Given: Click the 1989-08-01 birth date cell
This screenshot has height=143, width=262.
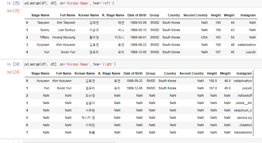Looking at the screenshot, I should 138,37.
